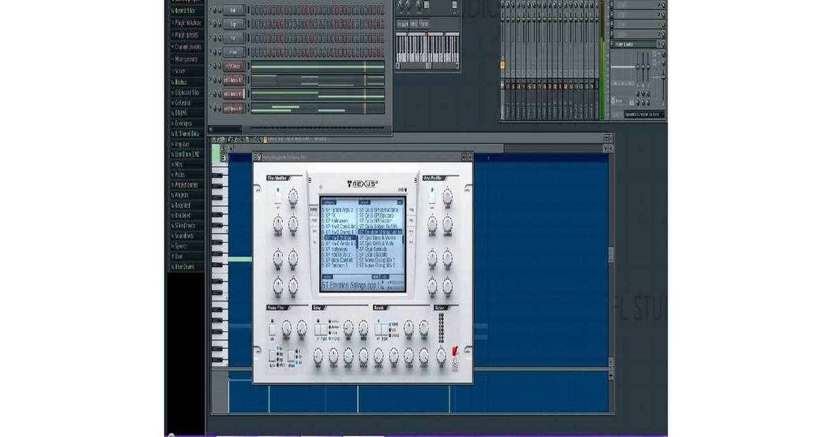This screenshot has height=437, width=832.
Task: Open the Clap channel in the step sequencer
Action: tap(234, 24)
